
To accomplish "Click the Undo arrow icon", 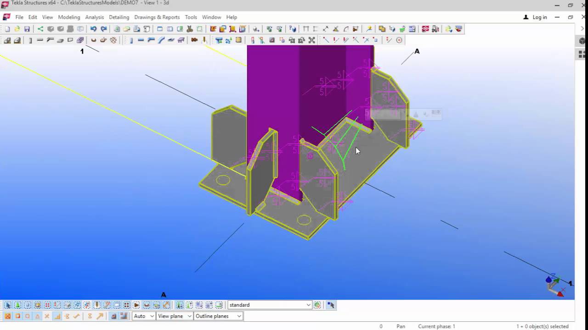I will [93, 29].
